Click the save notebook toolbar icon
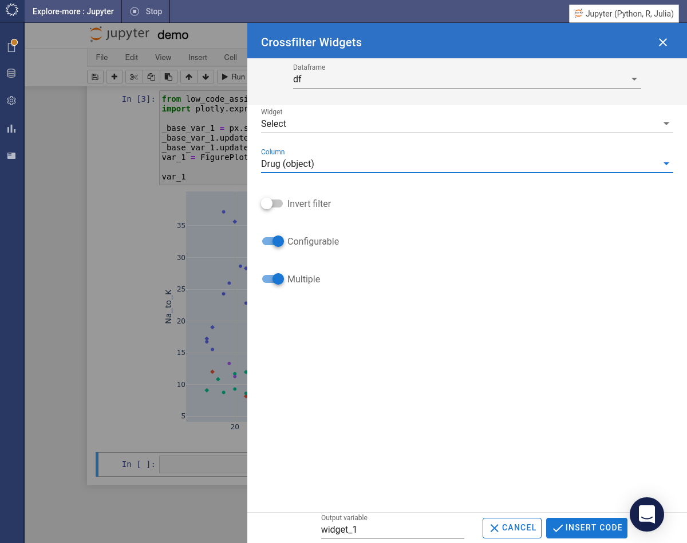 click(95, 77)
